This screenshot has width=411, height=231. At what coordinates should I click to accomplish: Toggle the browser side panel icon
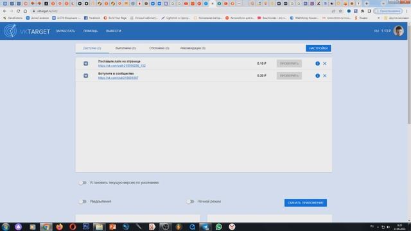(369, 11)
